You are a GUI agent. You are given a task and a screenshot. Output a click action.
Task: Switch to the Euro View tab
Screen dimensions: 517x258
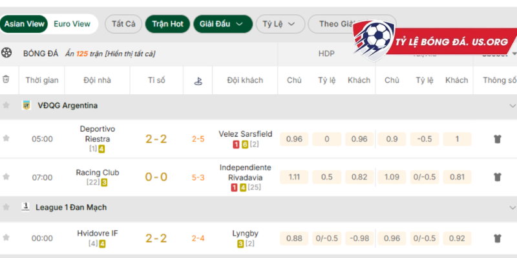pyautogui.click(x=72, y=24)
